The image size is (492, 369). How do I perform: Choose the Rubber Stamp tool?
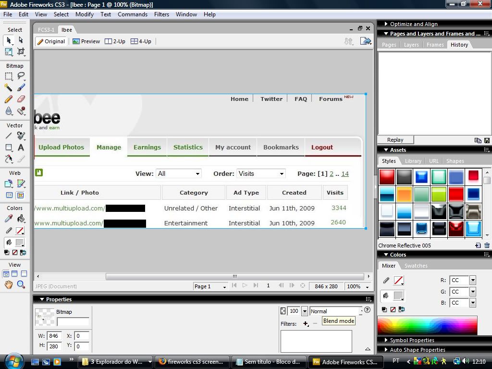tap(21, 111)
